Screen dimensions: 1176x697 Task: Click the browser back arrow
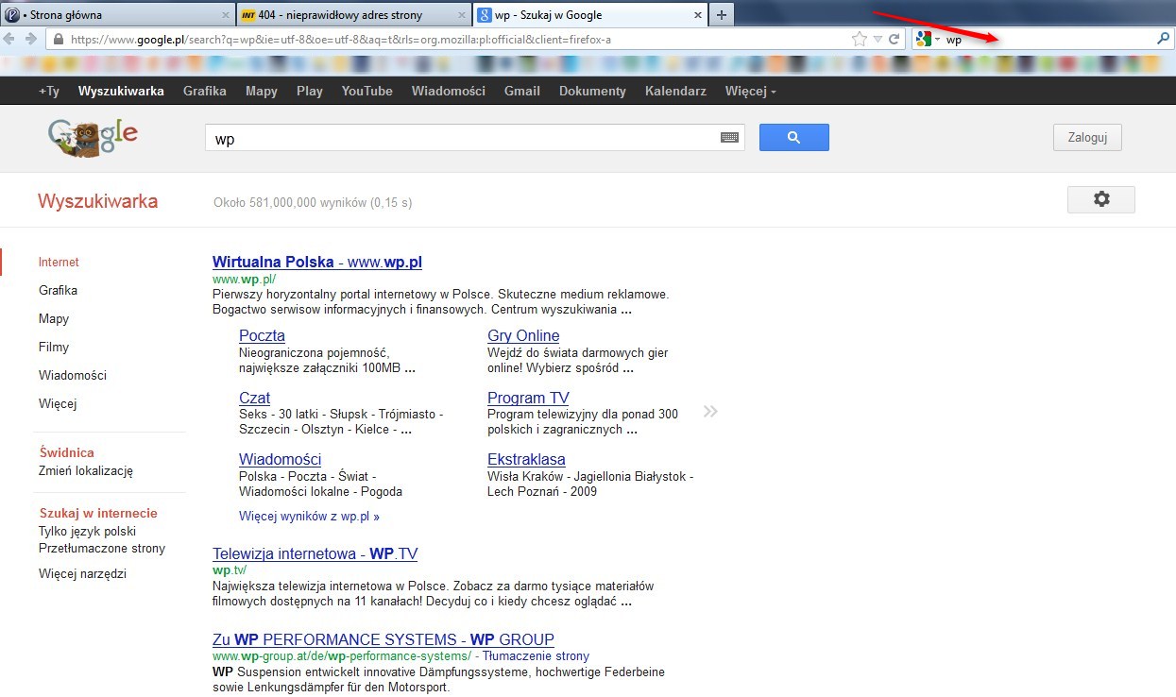point(9,39)
